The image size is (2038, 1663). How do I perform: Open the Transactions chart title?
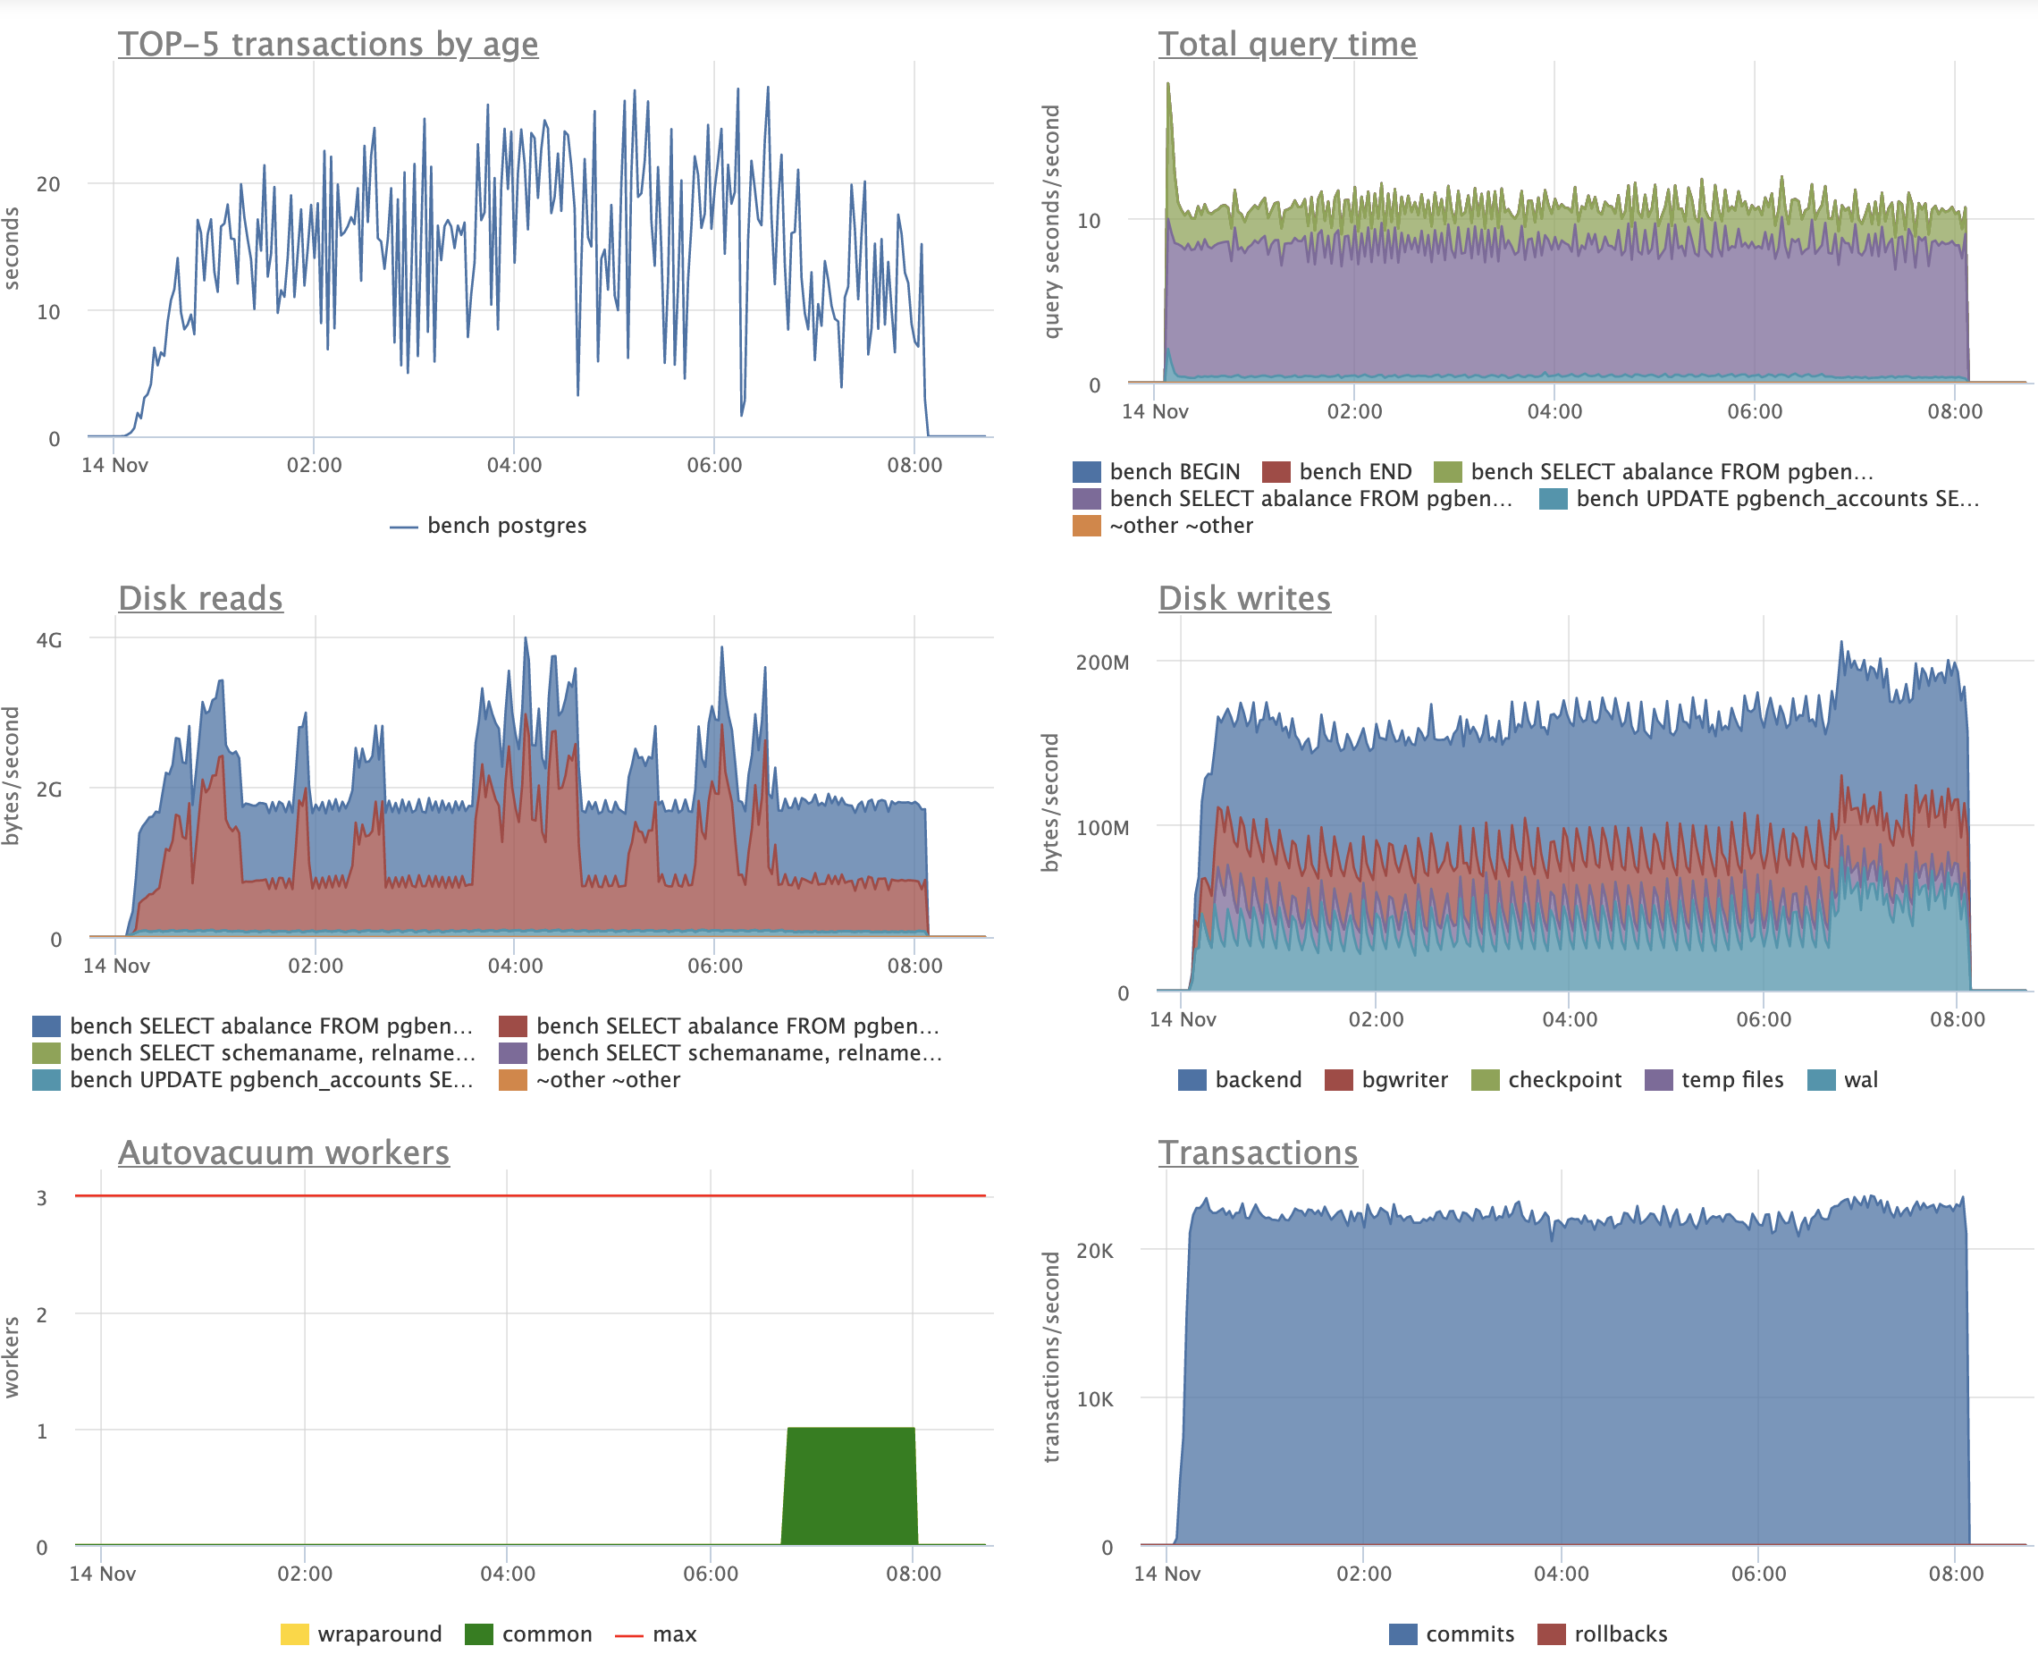coord(1258,1152)
